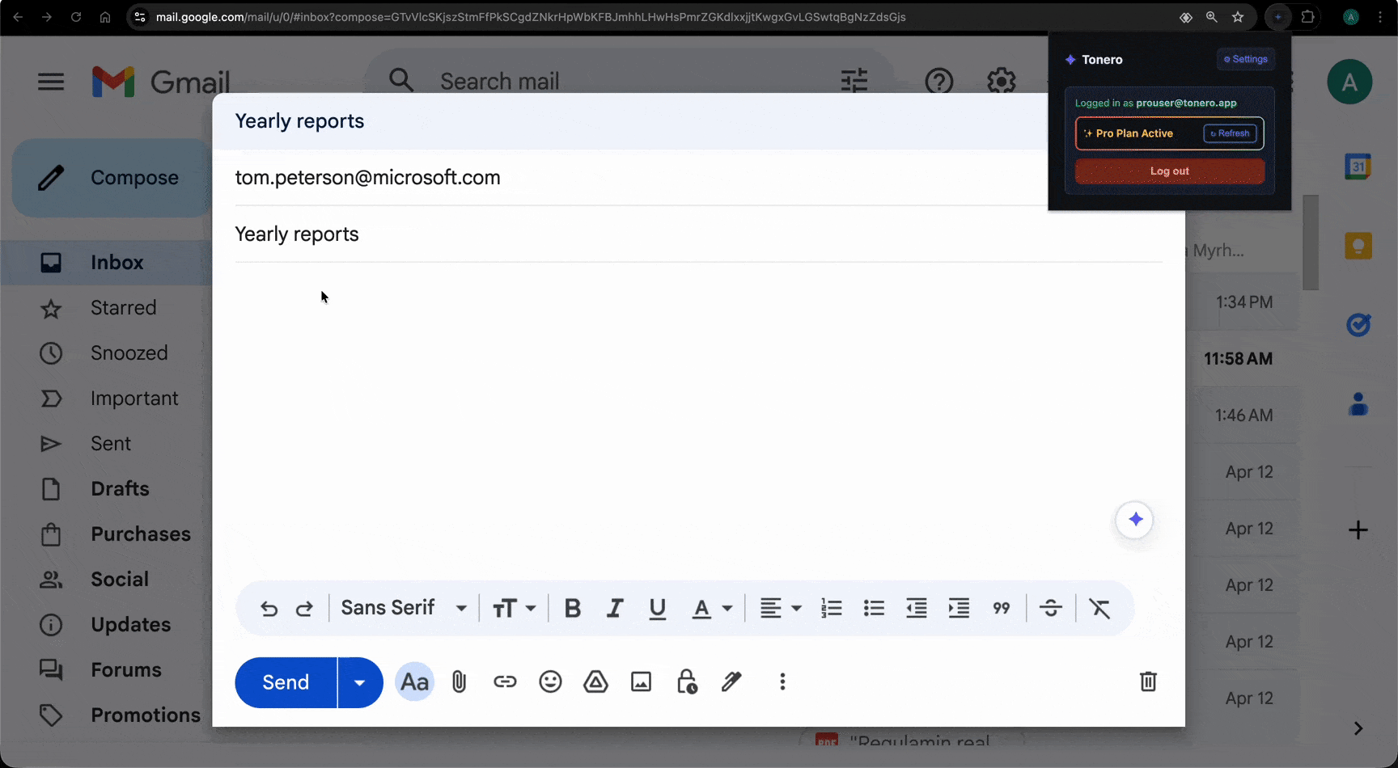The width and height of the screenshot is (1398, 768).
Task: Toggle strikethrough formatting
Action: [1051, 608]
